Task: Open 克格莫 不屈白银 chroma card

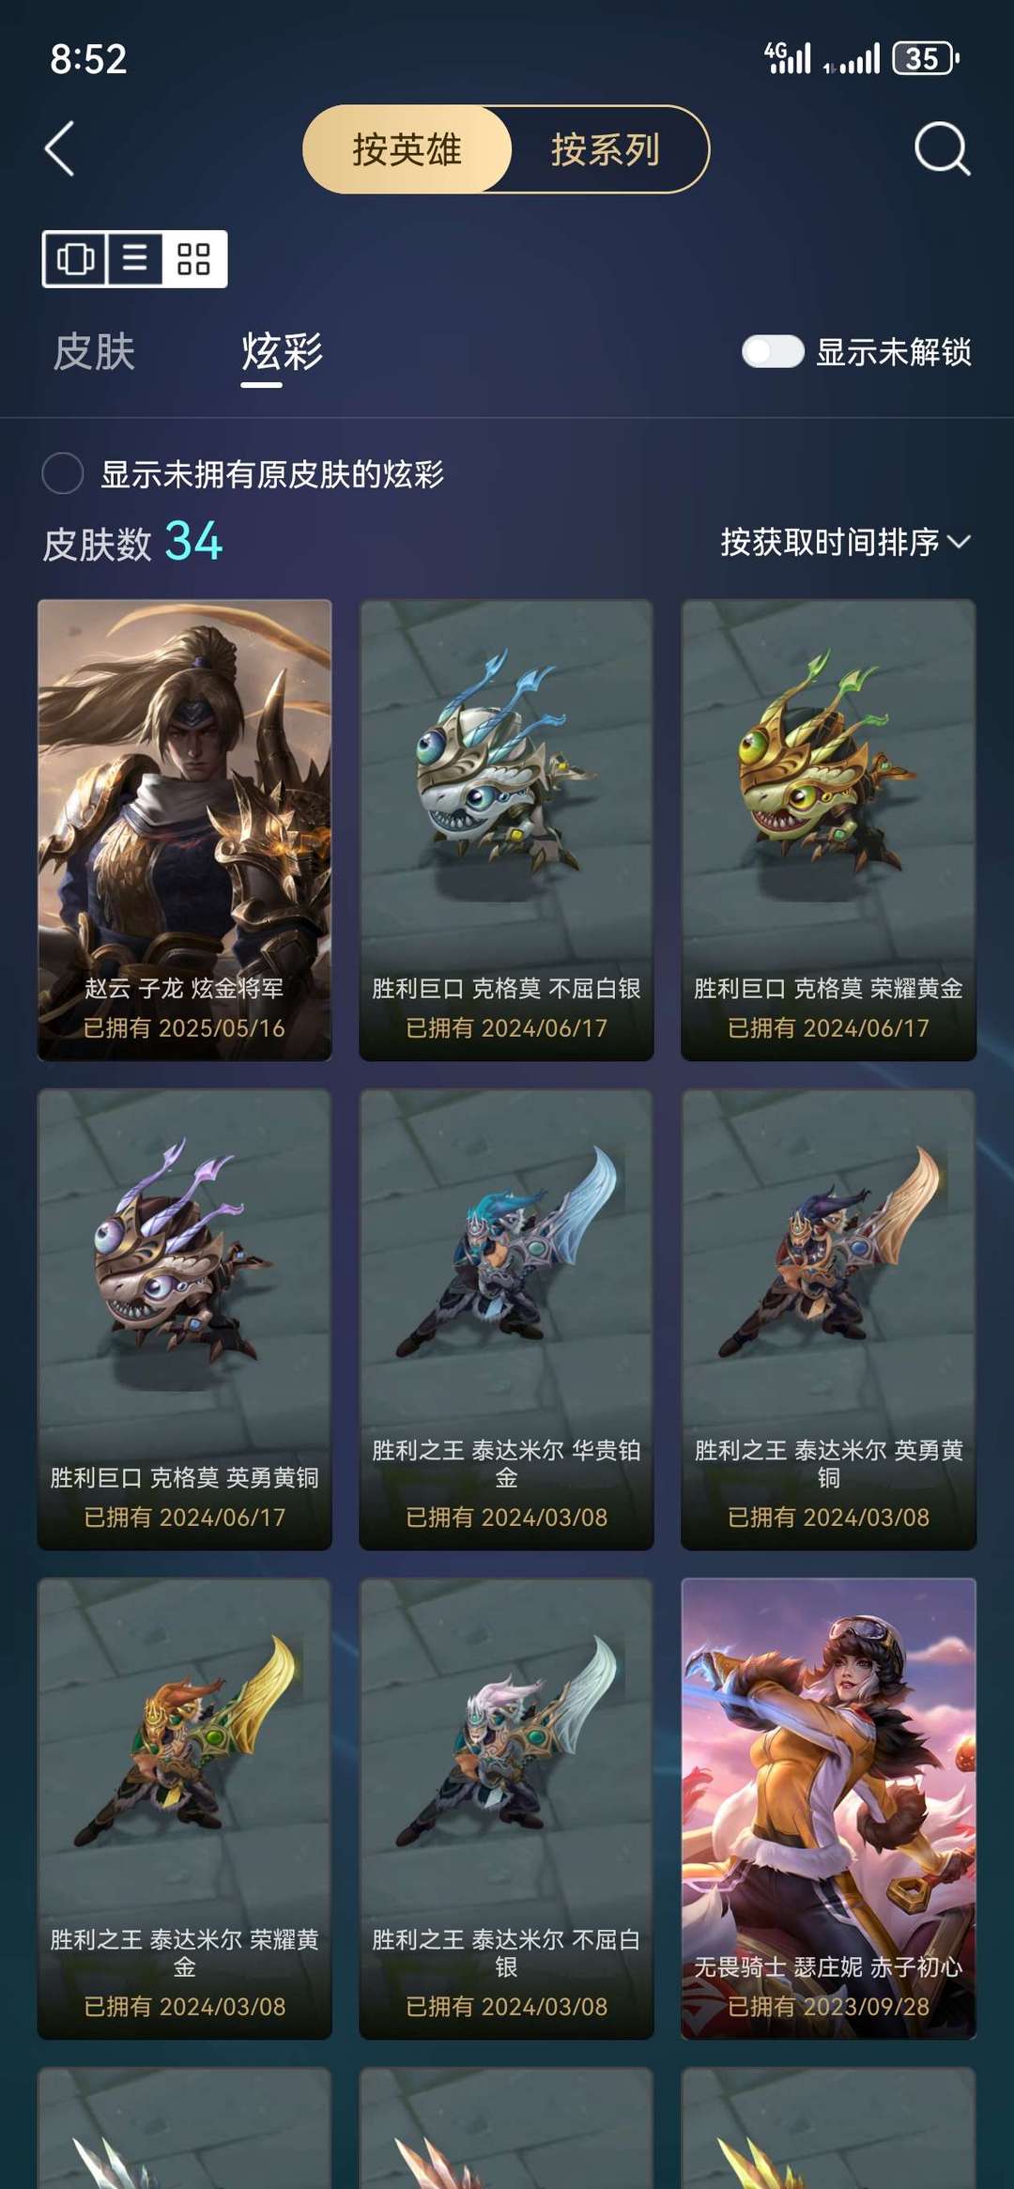Action: (x=506, y=830)
